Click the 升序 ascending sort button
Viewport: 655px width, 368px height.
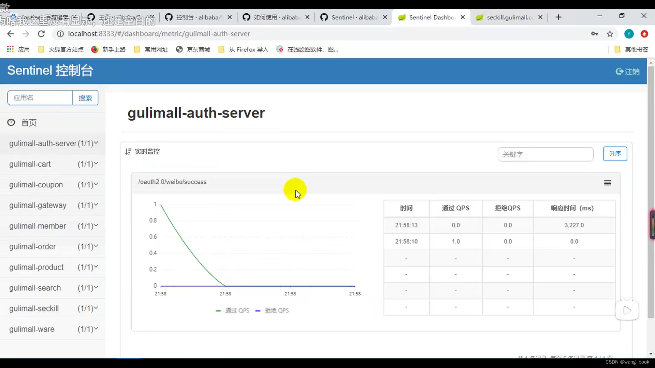[x=615, y=154]
